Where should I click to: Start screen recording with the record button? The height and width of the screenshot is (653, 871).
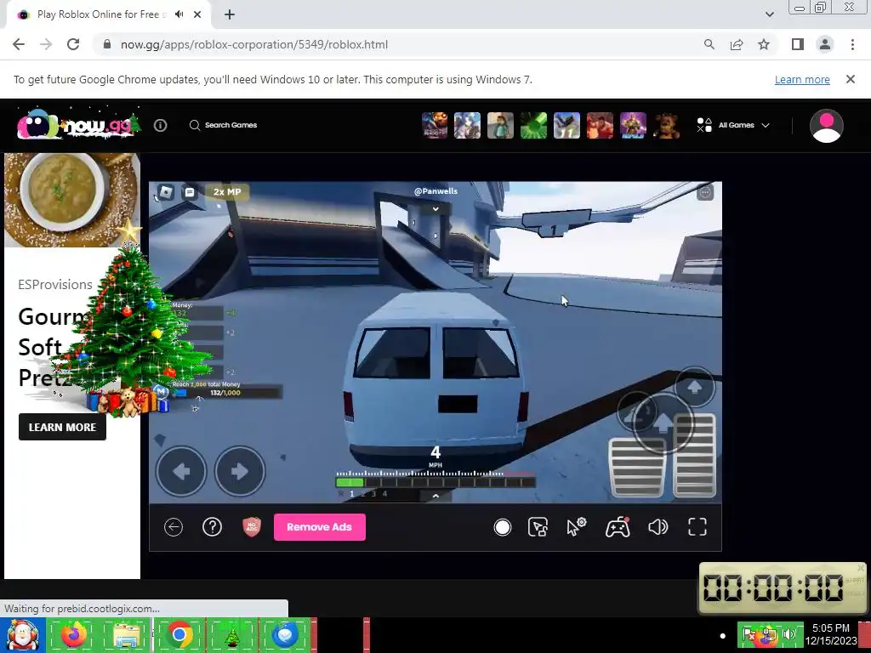click(x=502, y=527)
